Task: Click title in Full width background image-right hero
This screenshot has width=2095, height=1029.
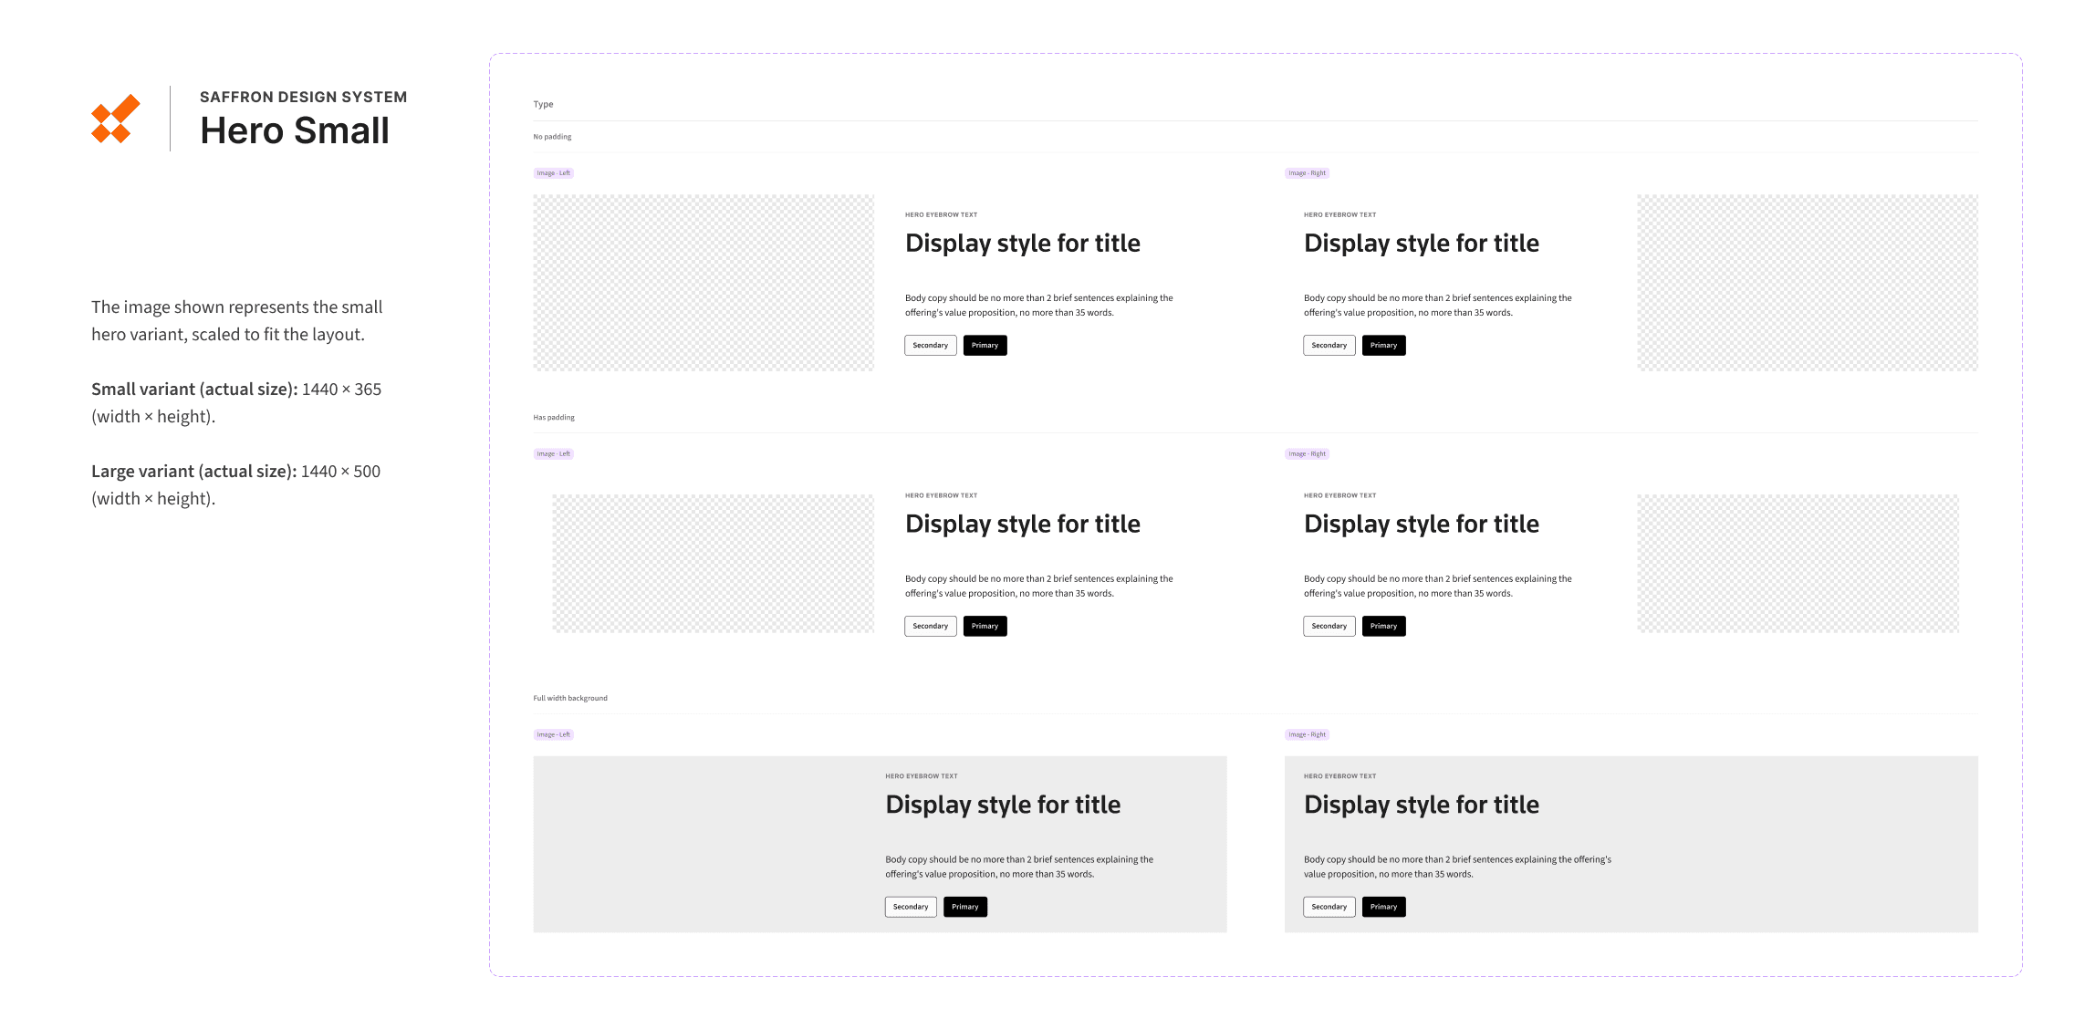Action: [1421, 805]
